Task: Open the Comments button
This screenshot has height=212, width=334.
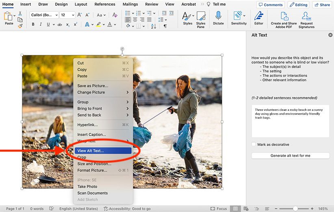Action: [270, 5]
